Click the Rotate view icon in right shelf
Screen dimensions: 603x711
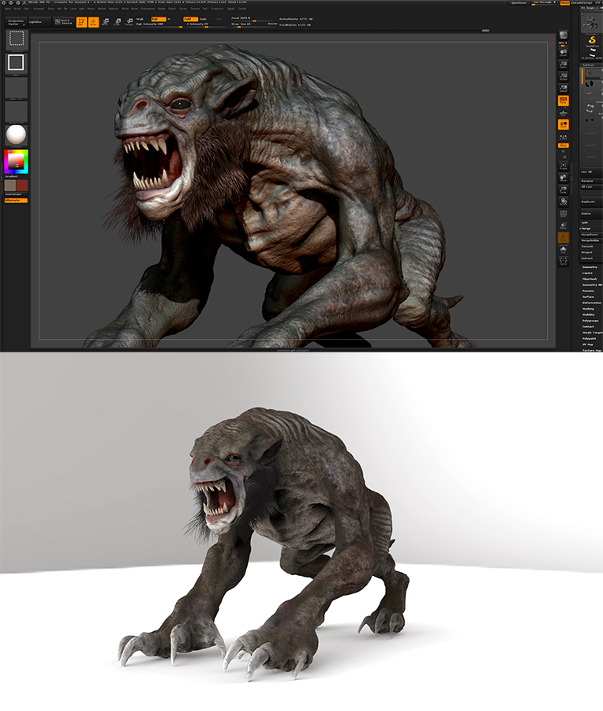click(563, 201)
